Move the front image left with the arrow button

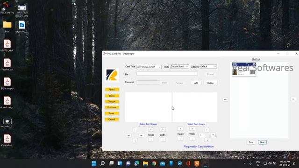[128, 135]
